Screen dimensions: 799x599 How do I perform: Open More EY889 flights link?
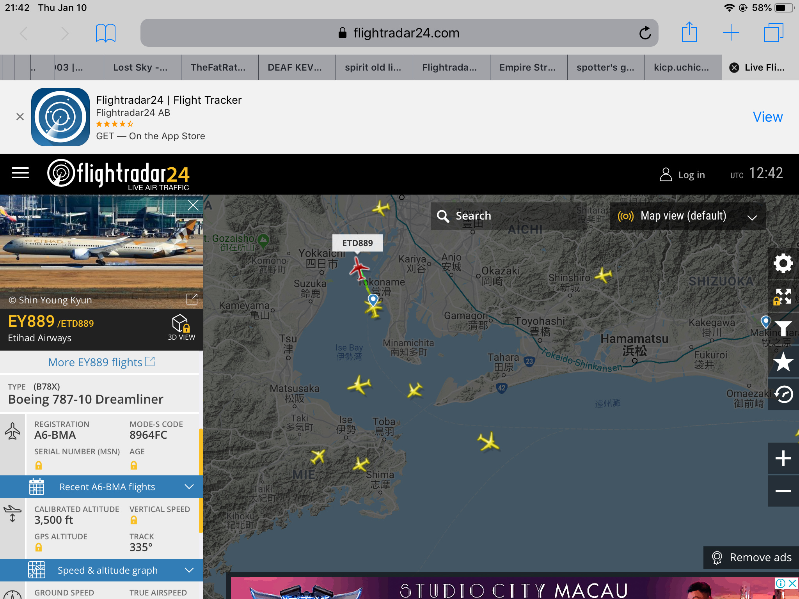[x=101, y=362]
